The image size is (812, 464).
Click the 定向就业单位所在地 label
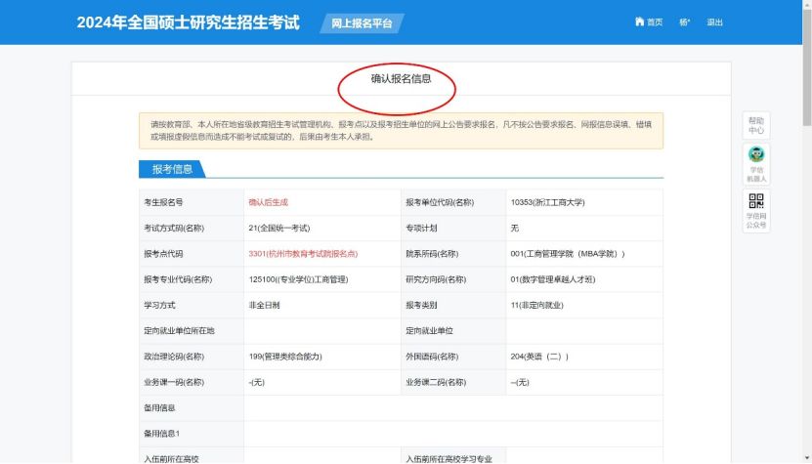pyautogui.click(x=179, y=330)
